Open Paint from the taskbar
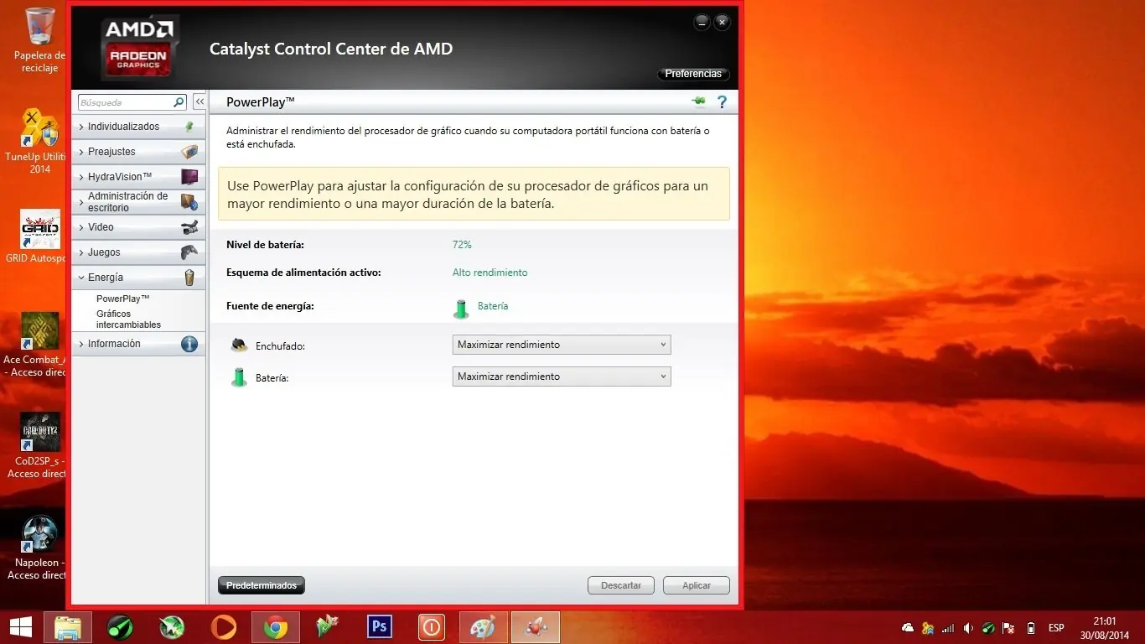1145x644 pixels. point(484,627)
